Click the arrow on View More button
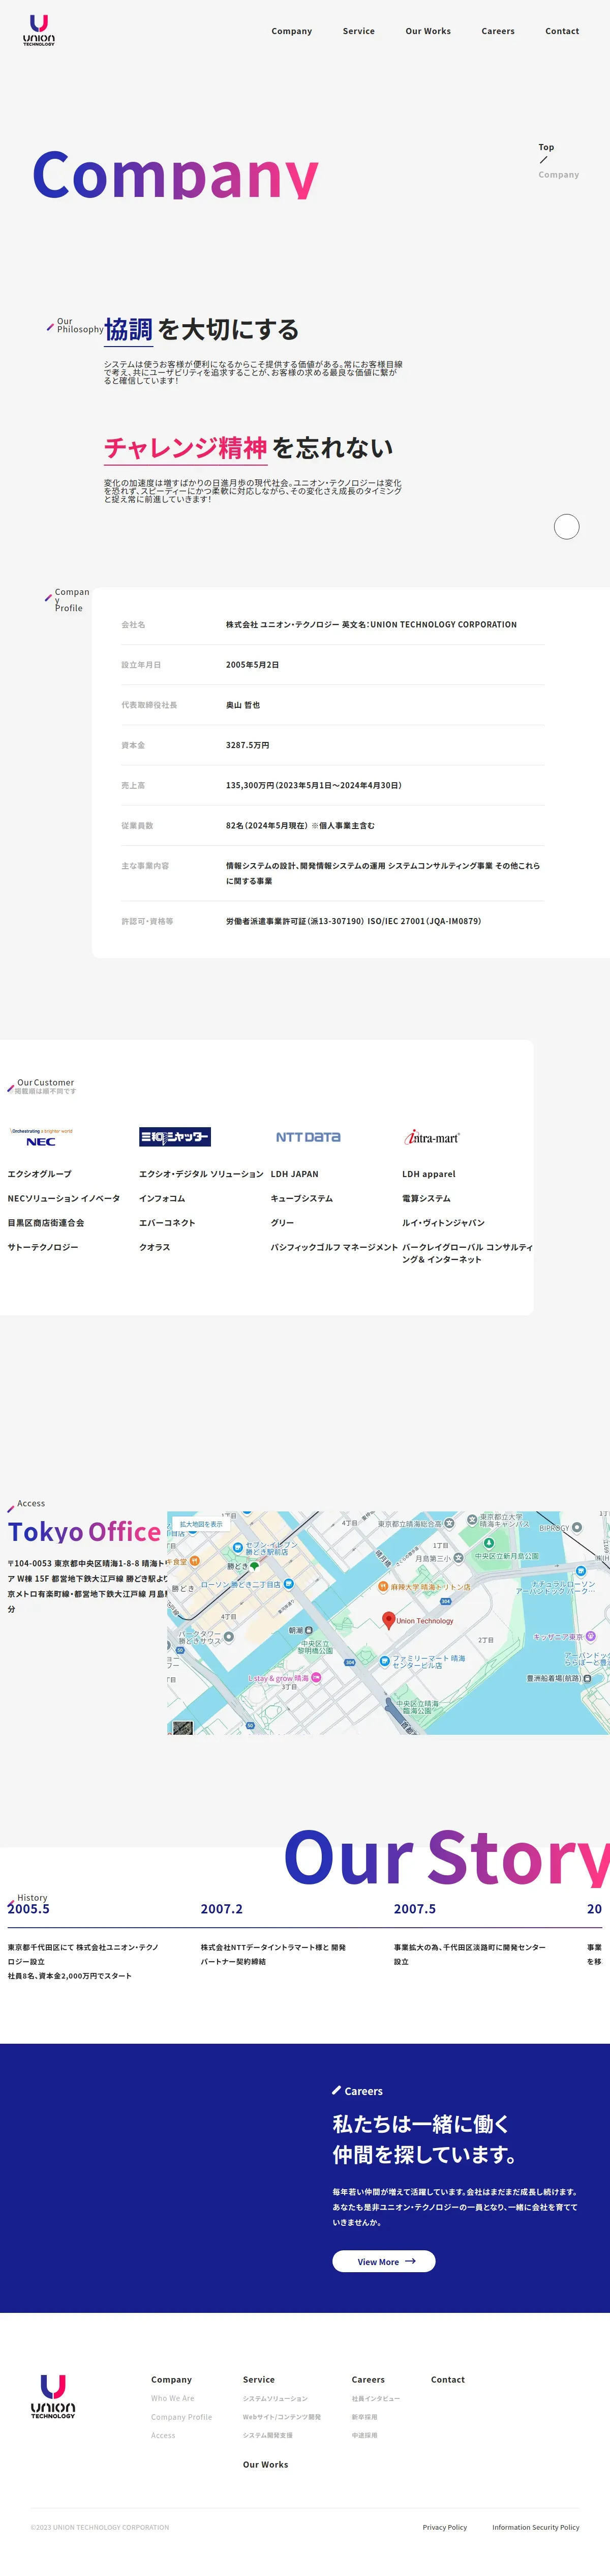Screen dimensions: 610x2576 (x=410, y=2261)
